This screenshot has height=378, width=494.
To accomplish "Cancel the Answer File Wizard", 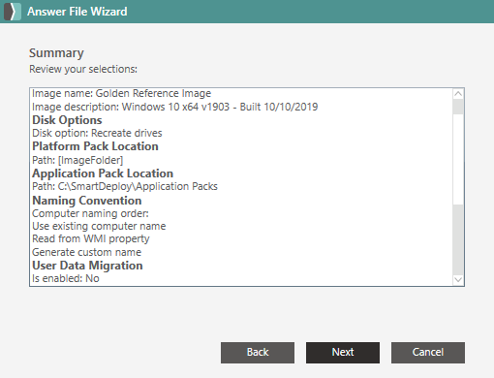I will 428,353.
